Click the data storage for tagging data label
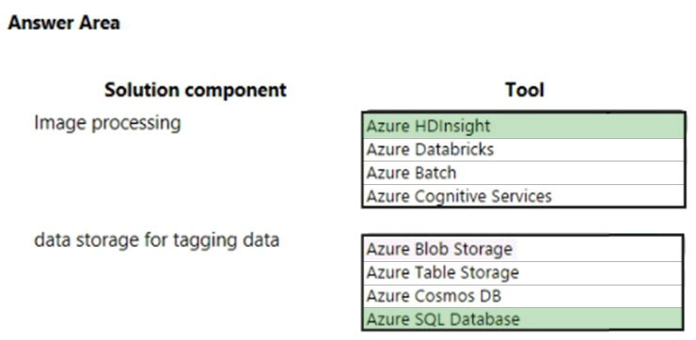The height and width of the screenshot is (340, 696). 157,240
